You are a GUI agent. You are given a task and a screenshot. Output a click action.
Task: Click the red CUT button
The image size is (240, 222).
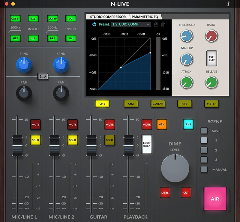tap(186, 193)
